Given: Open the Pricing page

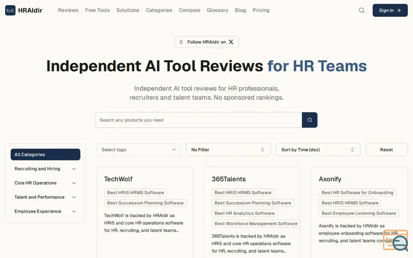Looking at the screenshot, I should pos(261,10).
